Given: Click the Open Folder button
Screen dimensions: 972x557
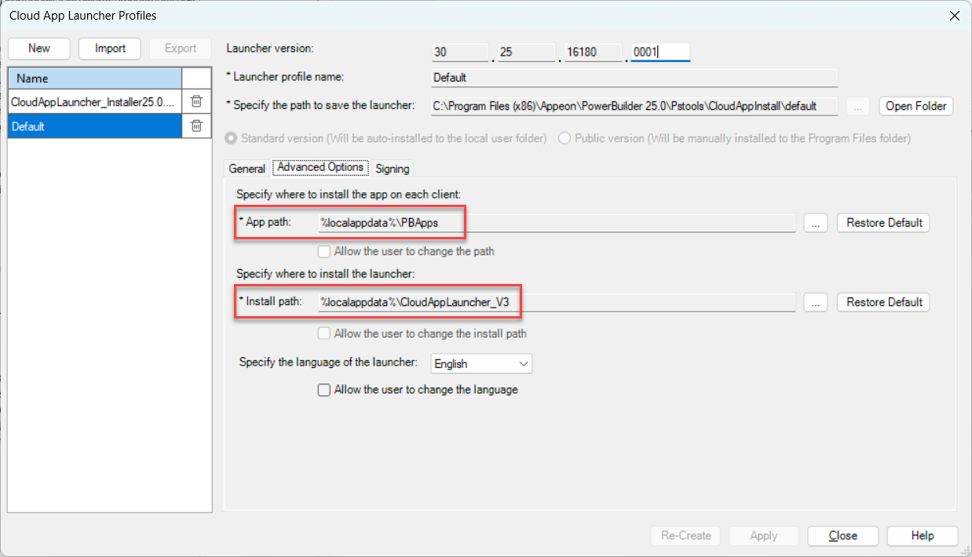Looking at the screenshot, I should coord(915,107).
